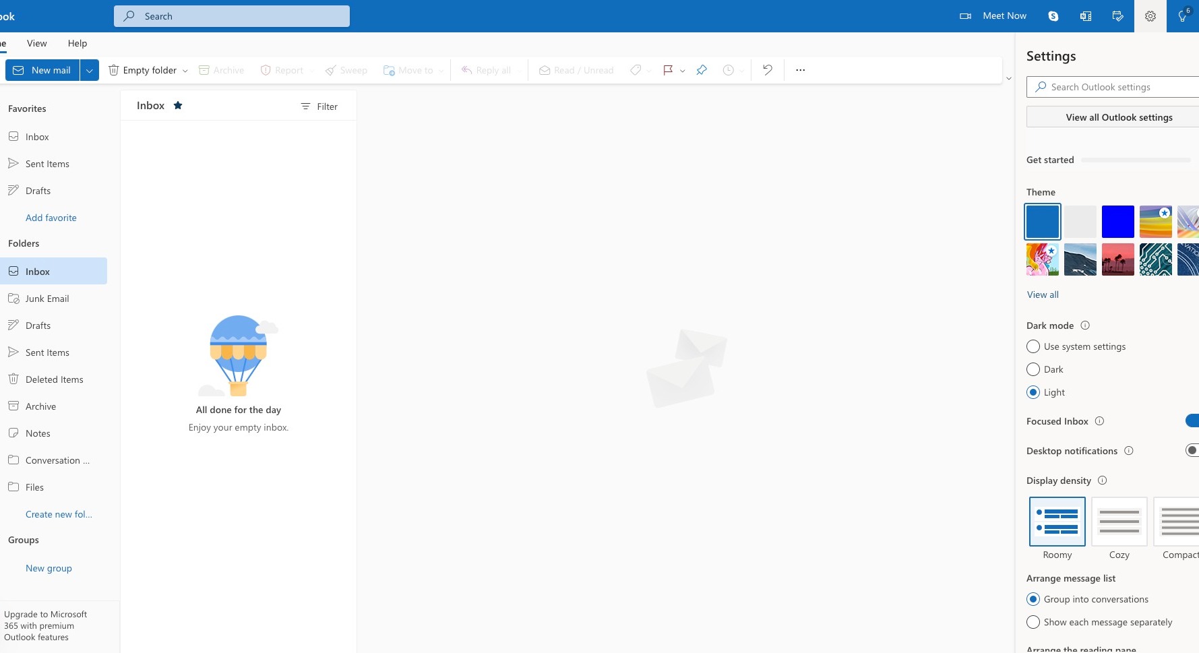This screenshot has height=653, width=1199.
Task: Click the Pin icon in the toolbar
Action: 702,70
